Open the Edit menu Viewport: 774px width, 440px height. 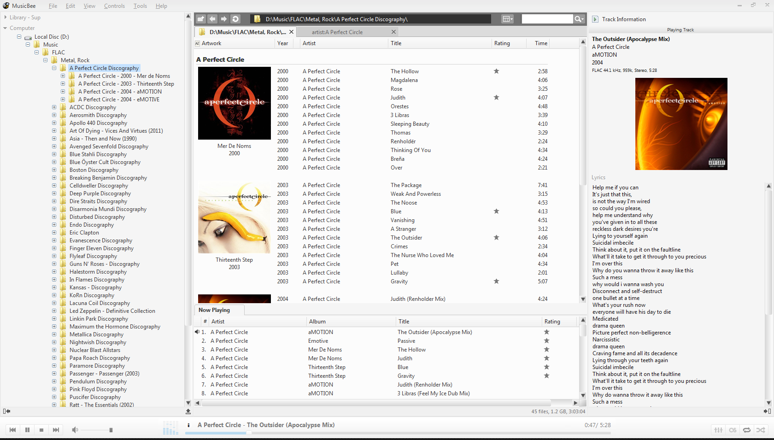[x=70, y=6]
